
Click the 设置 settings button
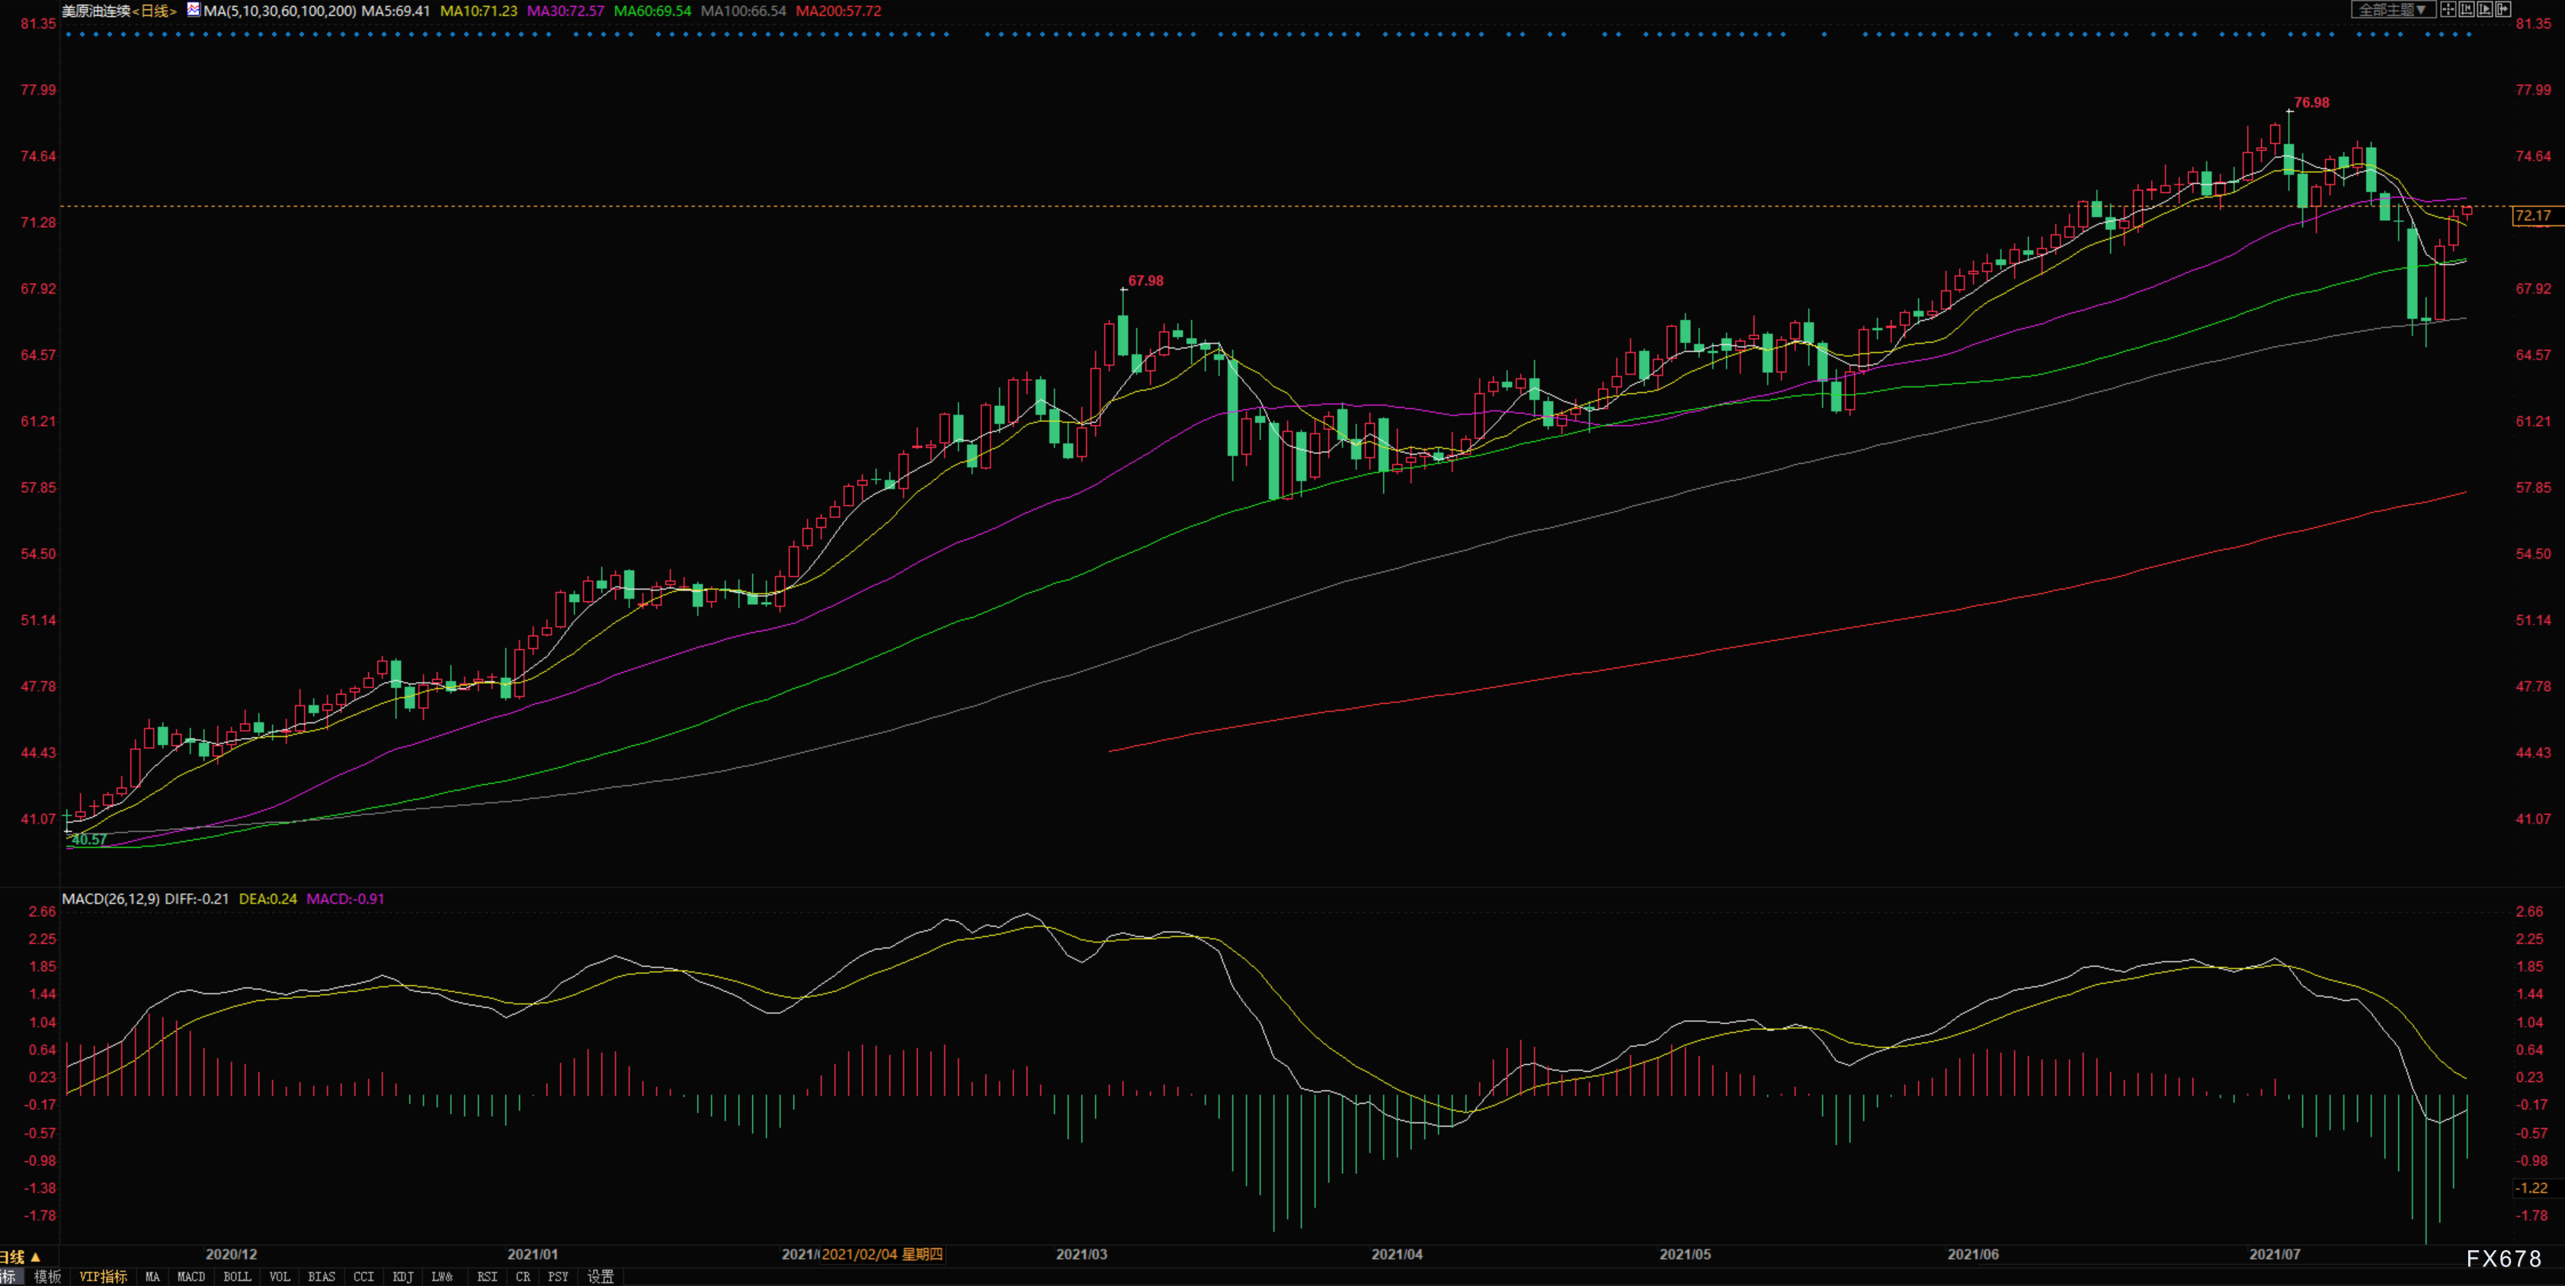tap(600, 1276)
